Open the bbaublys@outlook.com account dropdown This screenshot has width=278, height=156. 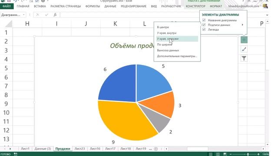tap(245, 6)
